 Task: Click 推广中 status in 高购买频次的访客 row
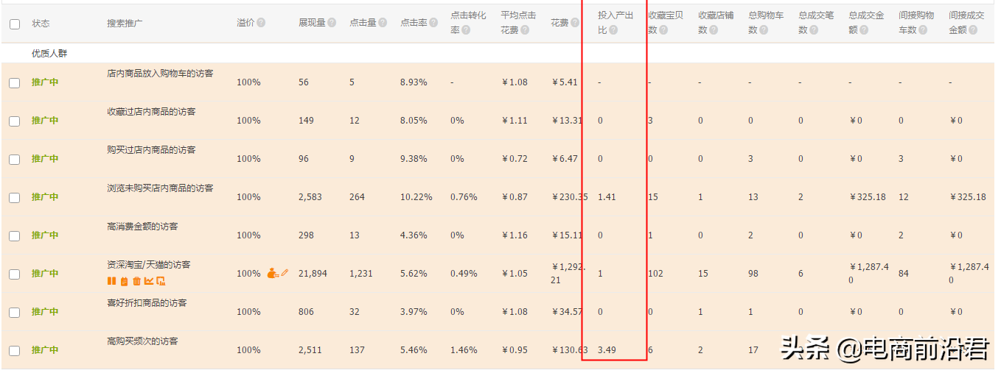(45, 350)
